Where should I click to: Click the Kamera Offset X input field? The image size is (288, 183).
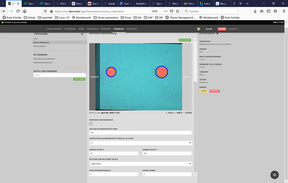pos(114,153)
